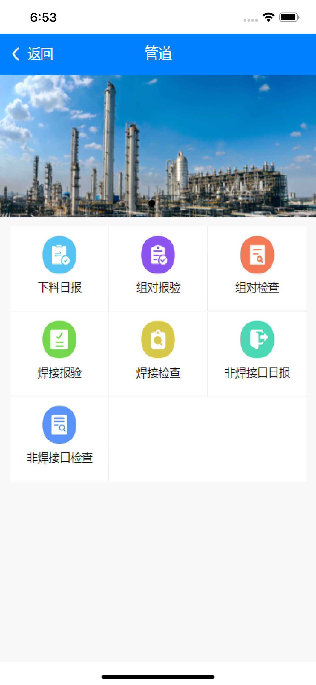Tap the 焊接报验 label

[60, 373]
